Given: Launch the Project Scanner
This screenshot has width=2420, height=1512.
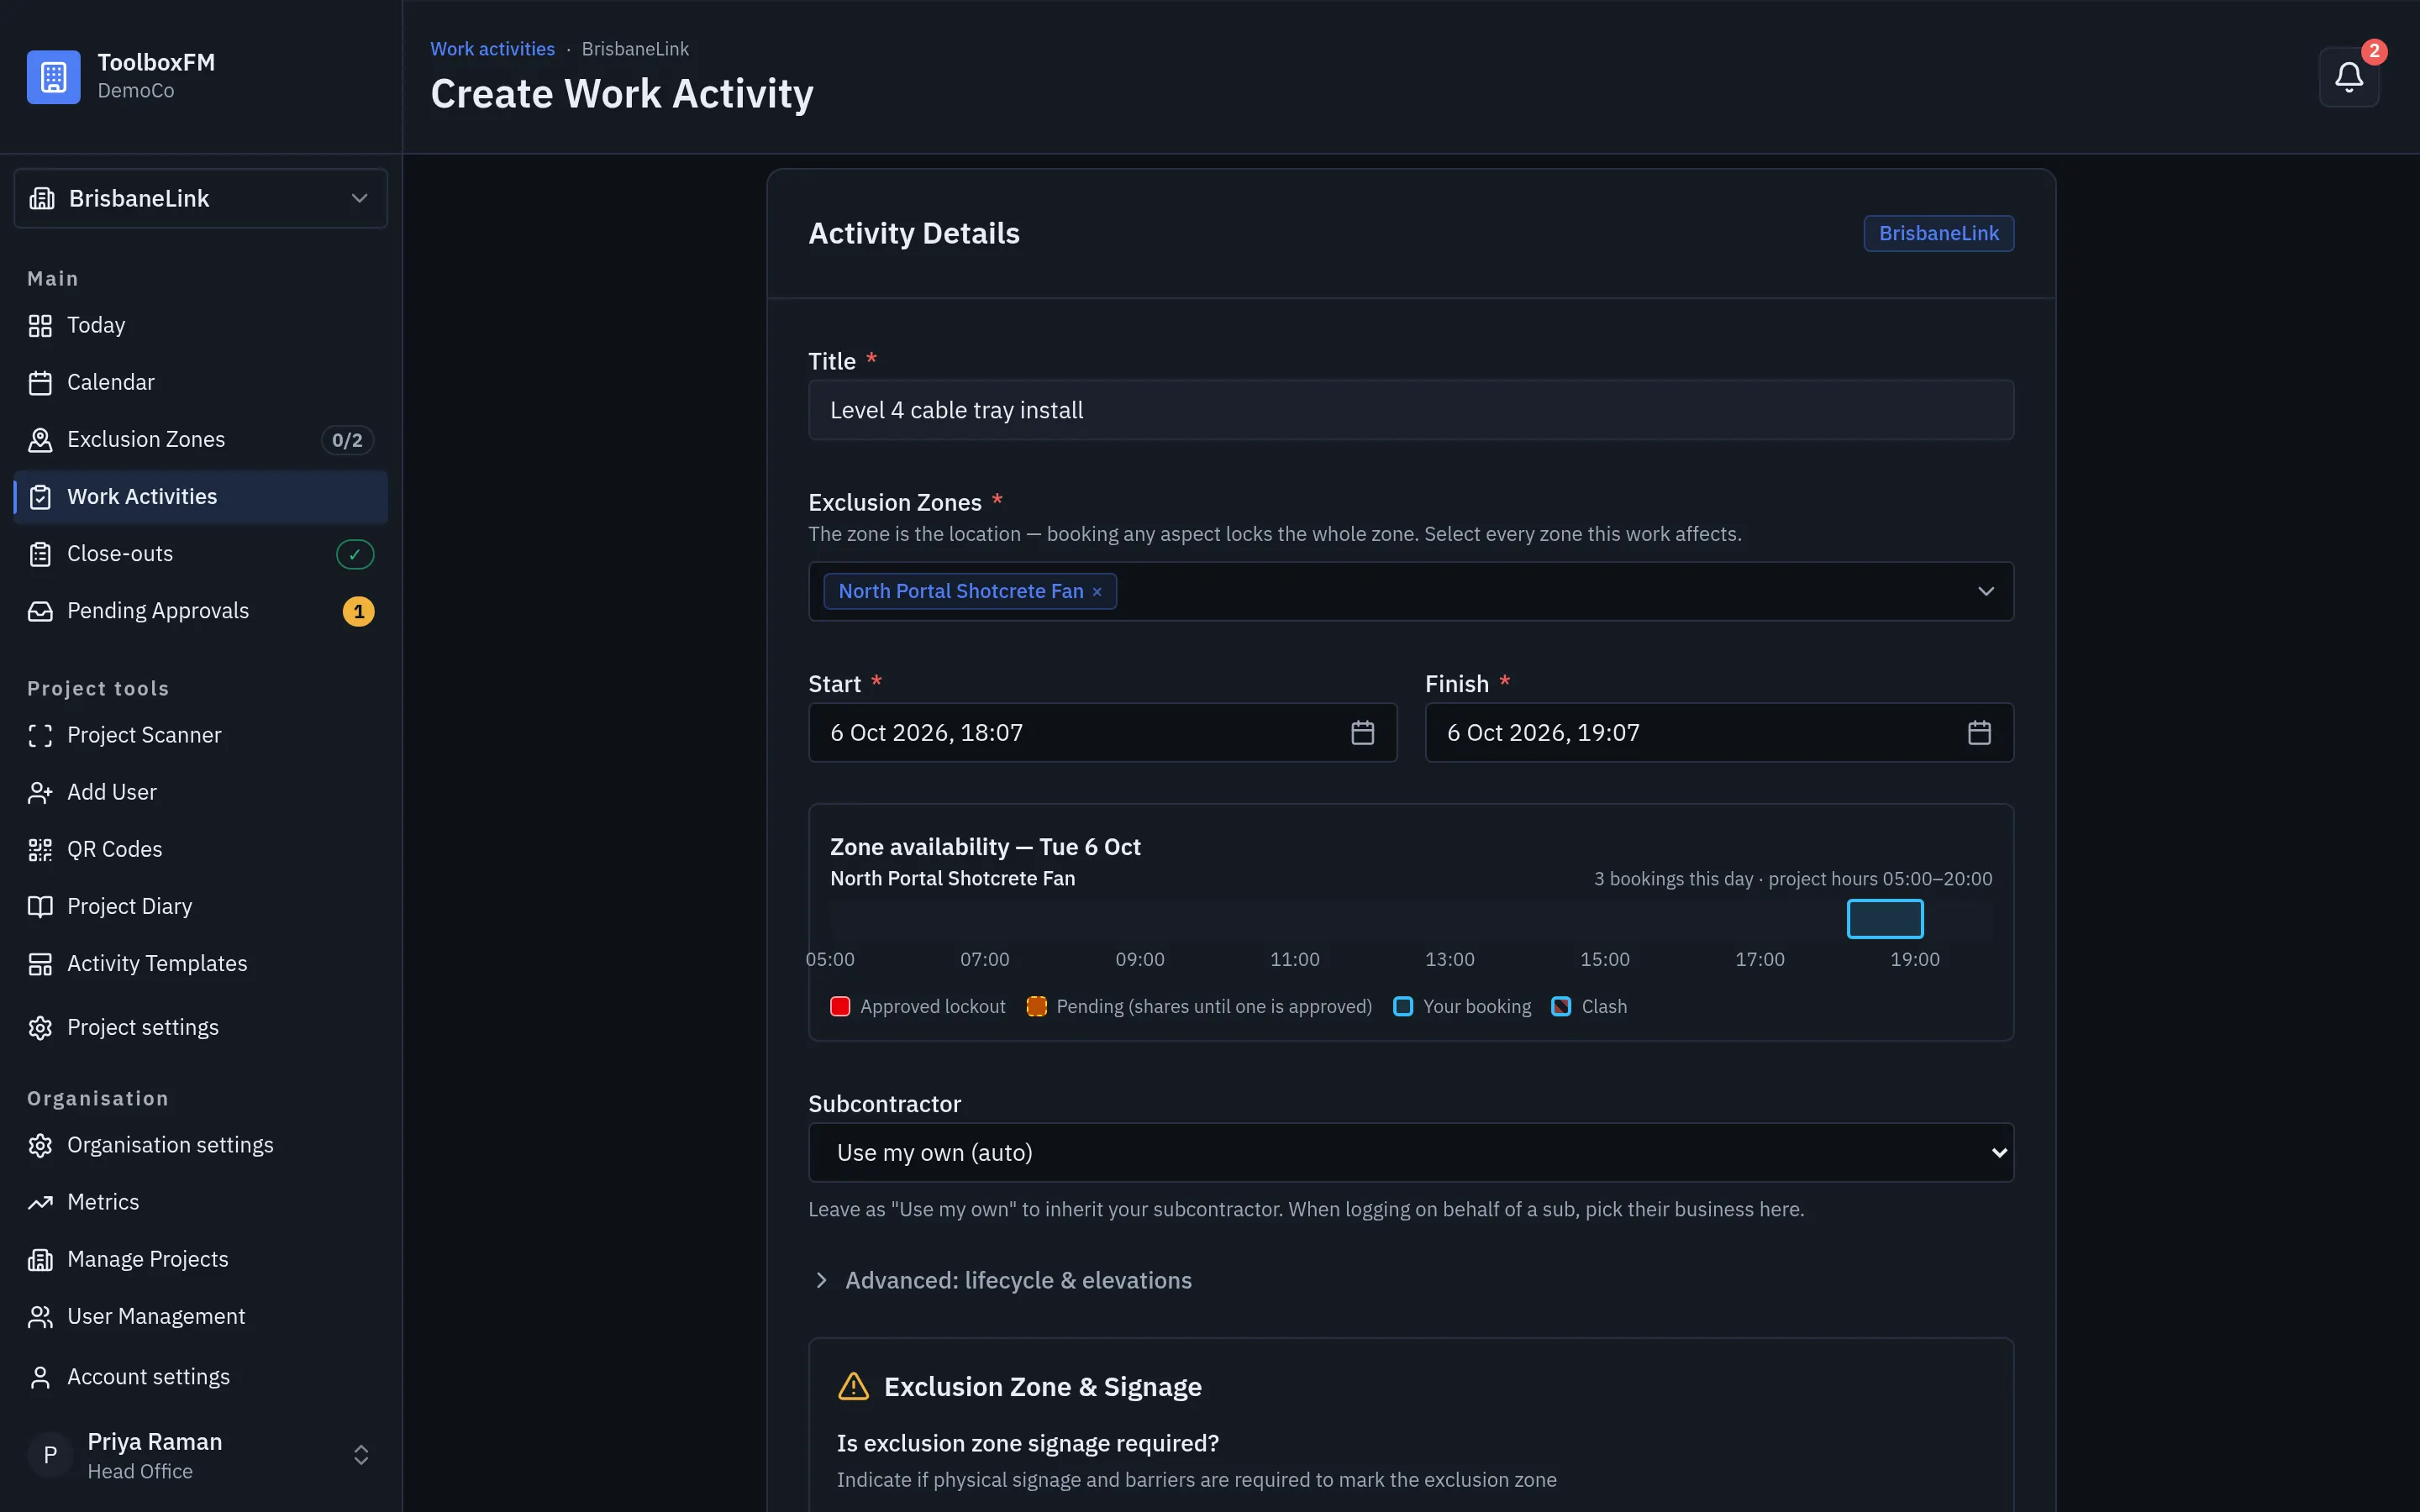Looking at the screenshot, I should 200,735.
